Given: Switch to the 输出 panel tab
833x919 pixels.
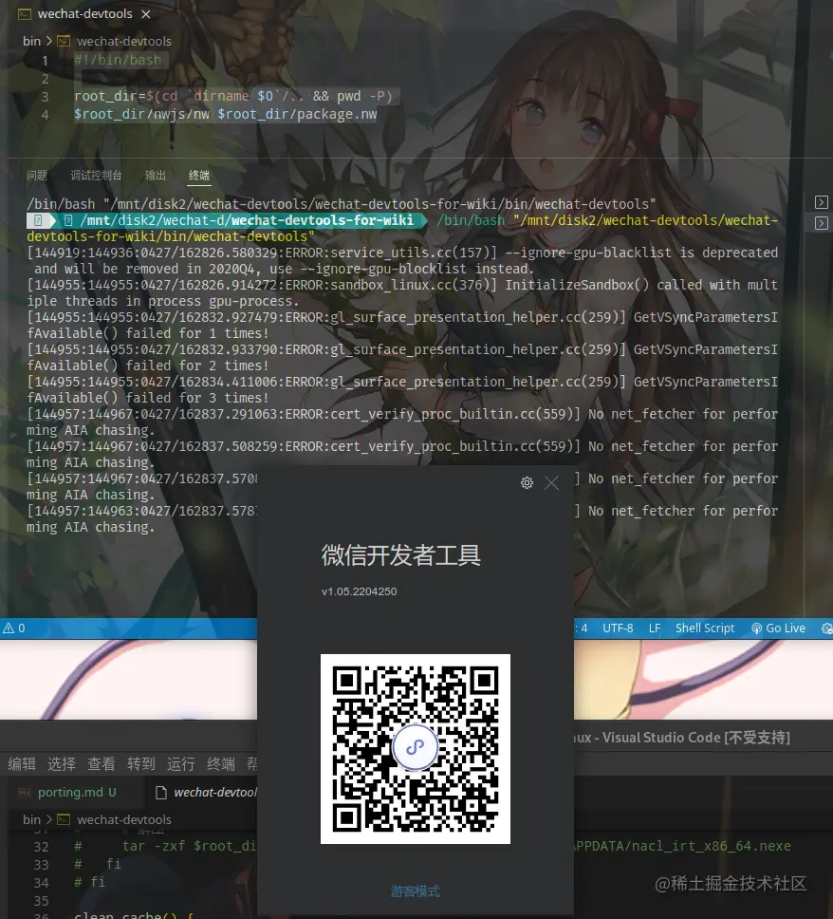Looking at the screenshot, I should point(154,176).
